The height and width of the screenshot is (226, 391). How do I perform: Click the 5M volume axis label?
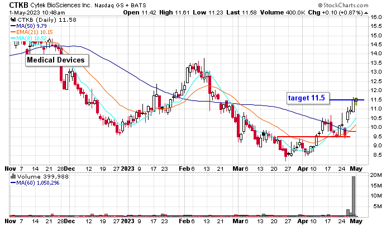[x=378, y=206]
